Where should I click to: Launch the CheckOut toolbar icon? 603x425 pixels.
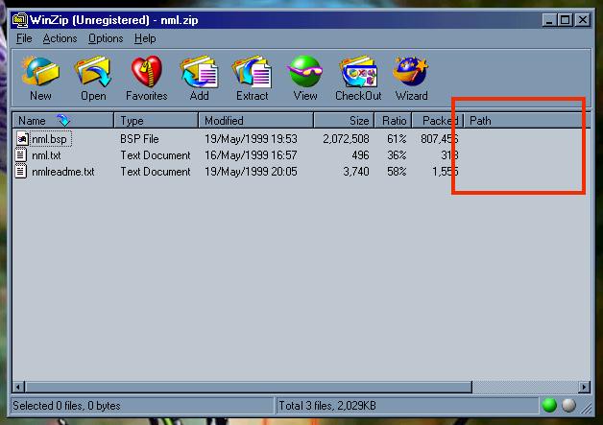[x=358, y=72]
